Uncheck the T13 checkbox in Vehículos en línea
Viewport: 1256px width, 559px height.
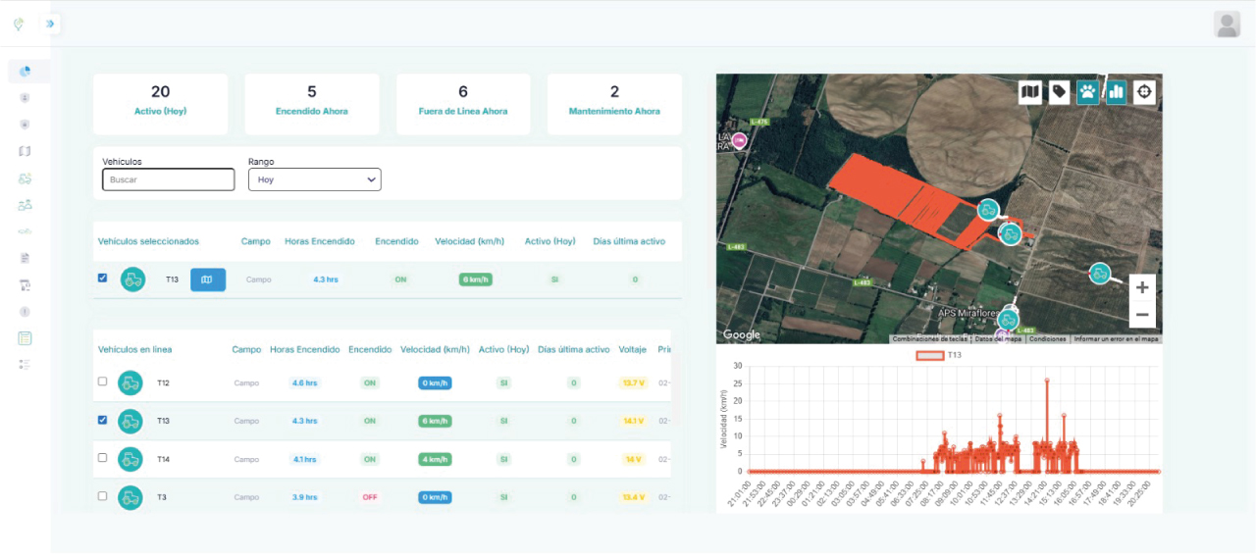click(103, 420)
